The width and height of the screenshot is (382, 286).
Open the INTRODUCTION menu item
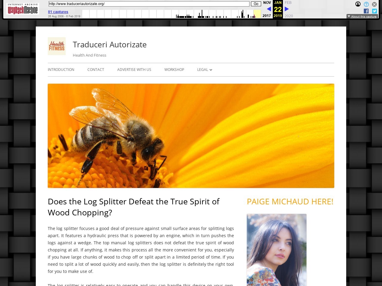click(61, 70)
